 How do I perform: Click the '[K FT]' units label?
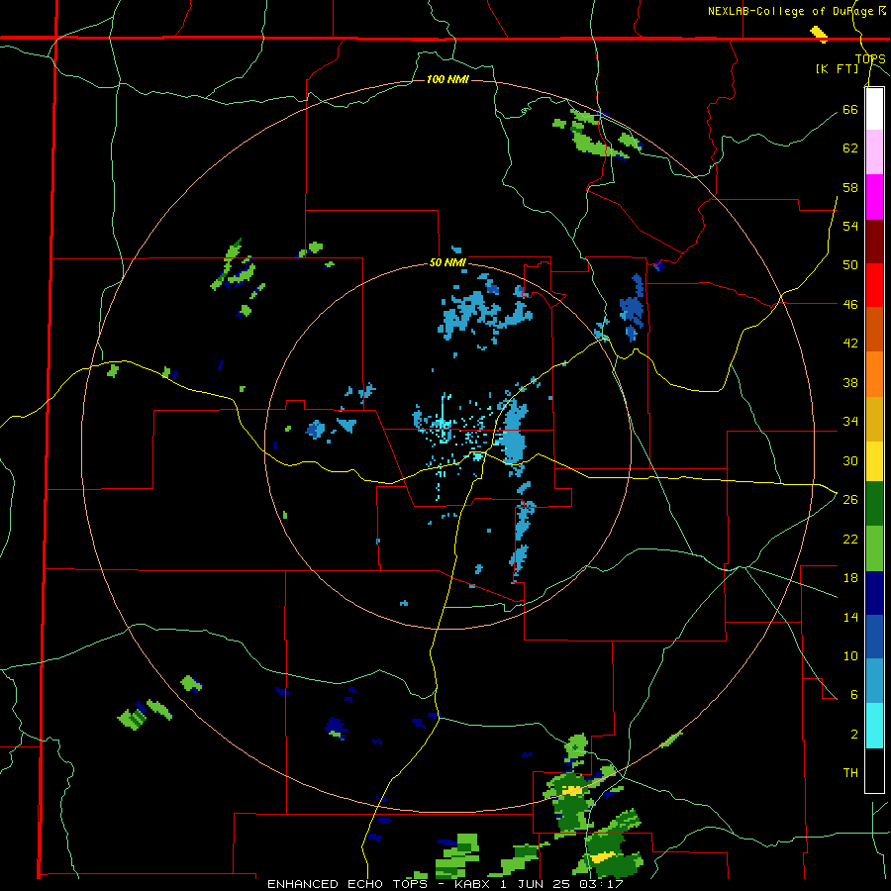pos(837,68)
